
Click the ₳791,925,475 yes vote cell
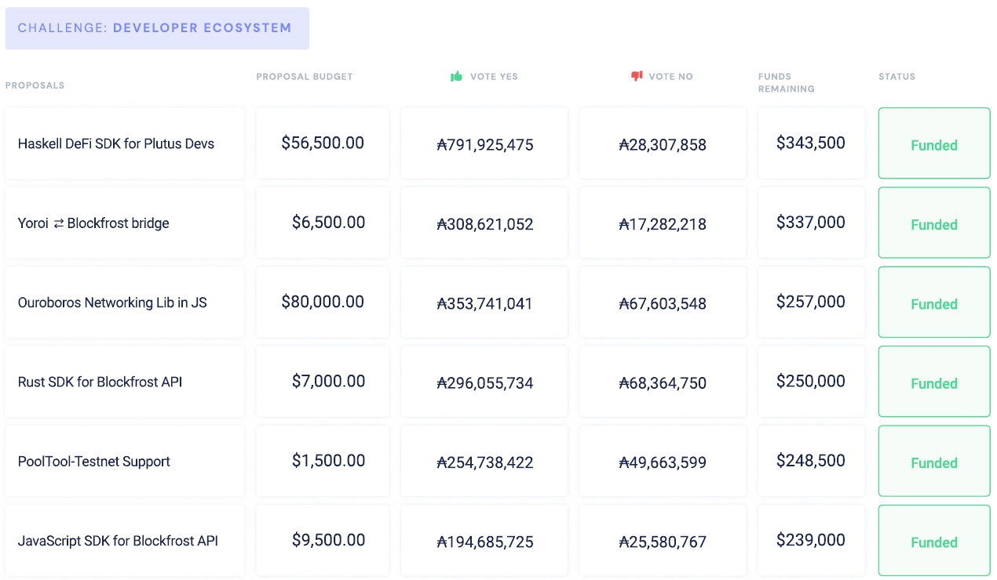pos(484,145)
